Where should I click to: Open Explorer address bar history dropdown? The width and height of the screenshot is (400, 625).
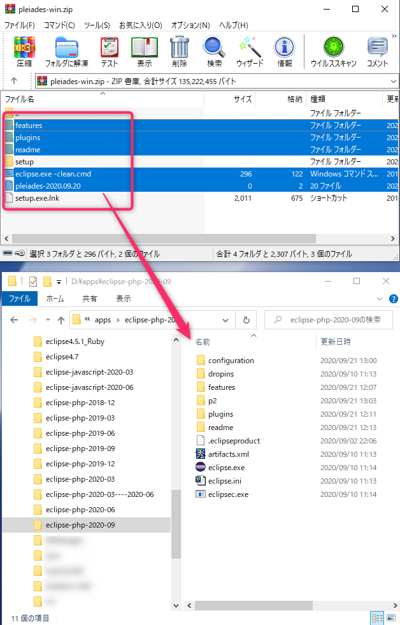point(225,320)
